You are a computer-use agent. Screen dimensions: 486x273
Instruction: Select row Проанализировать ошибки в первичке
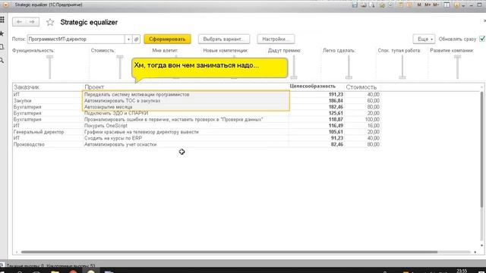click(x=197, y=119)
